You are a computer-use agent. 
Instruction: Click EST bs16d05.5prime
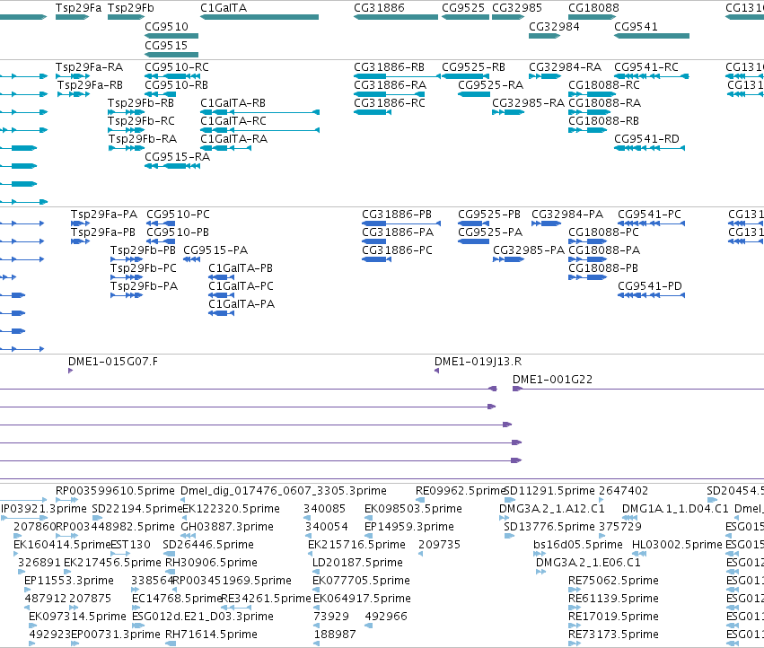click(540, 554)
